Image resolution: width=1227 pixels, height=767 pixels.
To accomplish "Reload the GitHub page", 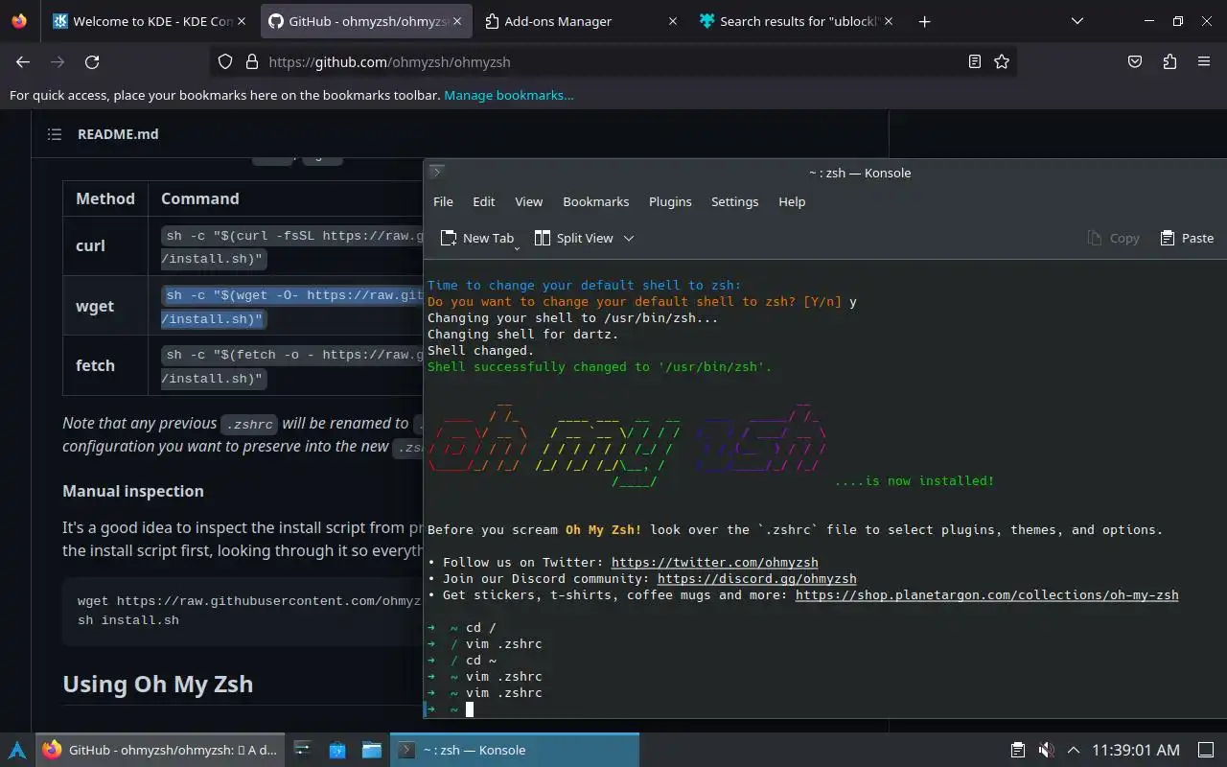I will coord(92,61).
